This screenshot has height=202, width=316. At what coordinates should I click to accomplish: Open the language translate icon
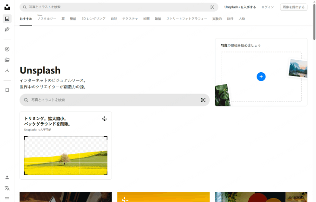pos(7,188)
